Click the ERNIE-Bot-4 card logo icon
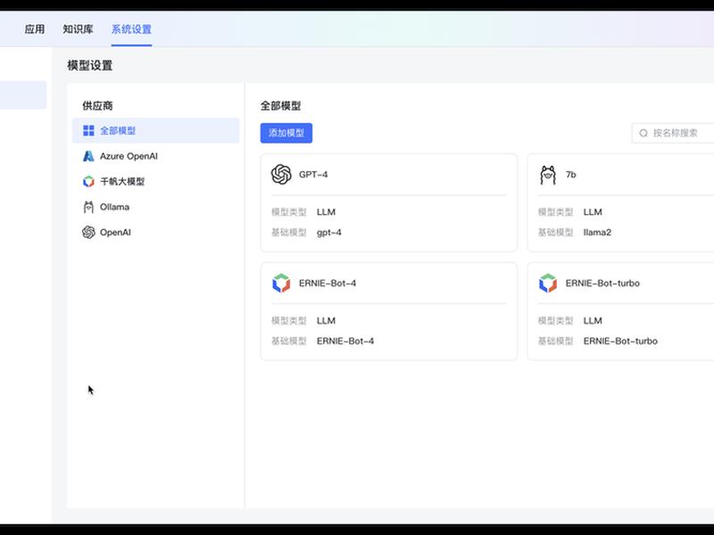 [x=281, y=283]
